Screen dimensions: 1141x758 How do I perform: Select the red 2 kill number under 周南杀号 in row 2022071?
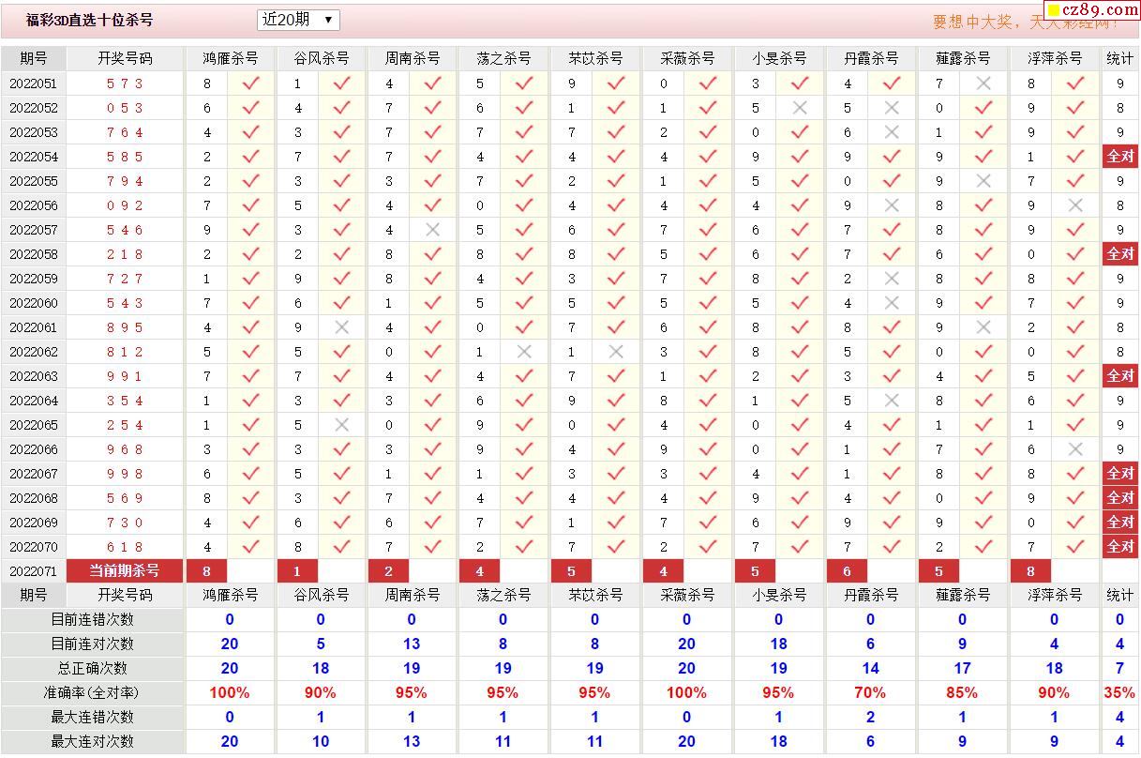point(388,571)
